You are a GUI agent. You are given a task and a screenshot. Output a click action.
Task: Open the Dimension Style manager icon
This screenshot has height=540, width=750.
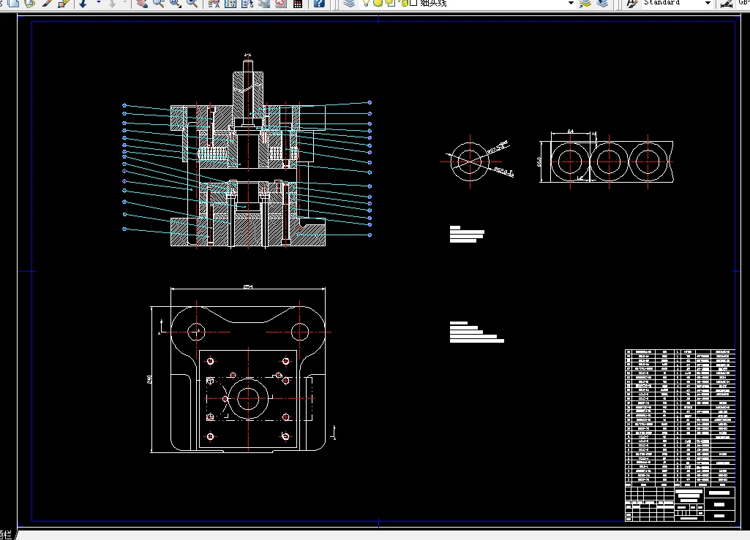pos(726,4)
